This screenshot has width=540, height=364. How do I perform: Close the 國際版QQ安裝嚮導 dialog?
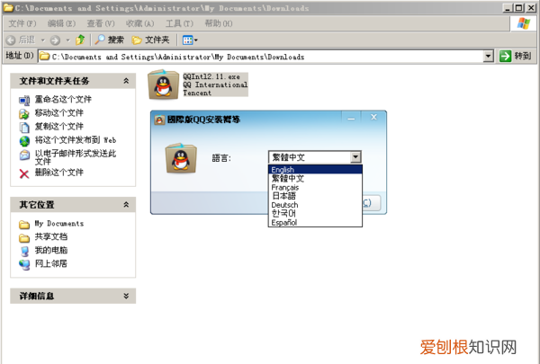click(373, 118)
